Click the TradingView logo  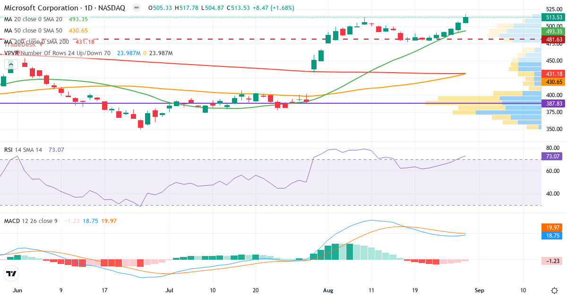pos(11,273)
